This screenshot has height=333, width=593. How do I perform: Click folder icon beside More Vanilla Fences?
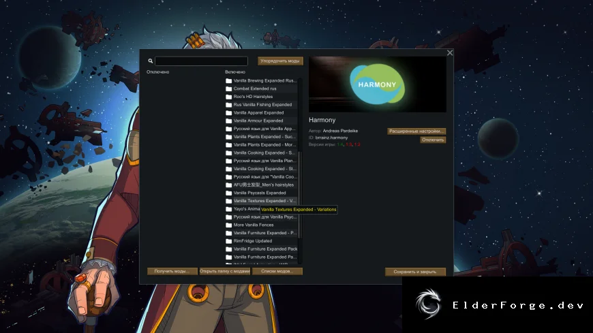click(229, 225)
